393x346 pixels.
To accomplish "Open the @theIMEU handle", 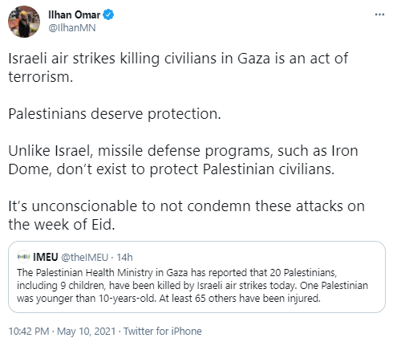I will 84,258.
